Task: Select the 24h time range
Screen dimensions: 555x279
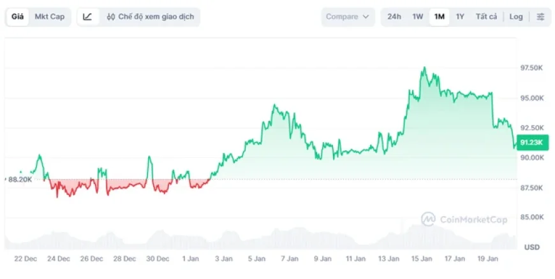Action: pos(394,17)
